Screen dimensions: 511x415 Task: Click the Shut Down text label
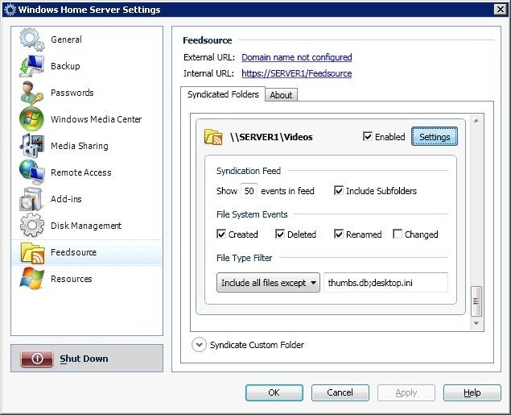[x=84, y=359]
